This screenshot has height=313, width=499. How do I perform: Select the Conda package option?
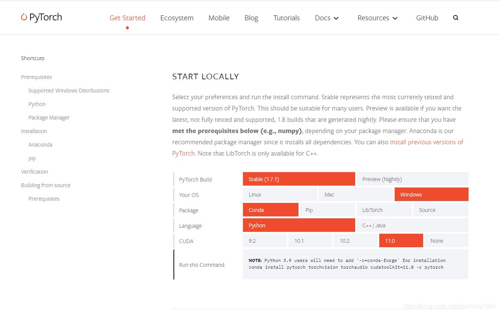(x=271, y=210)
